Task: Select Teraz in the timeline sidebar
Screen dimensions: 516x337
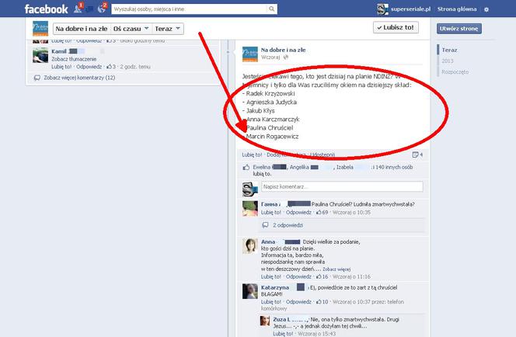Action: [449, 50]
